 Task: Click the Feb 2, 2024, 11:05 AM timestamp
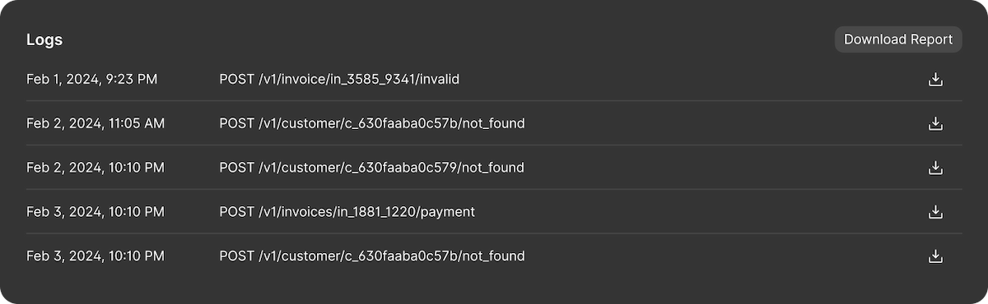tap(96, 124)
